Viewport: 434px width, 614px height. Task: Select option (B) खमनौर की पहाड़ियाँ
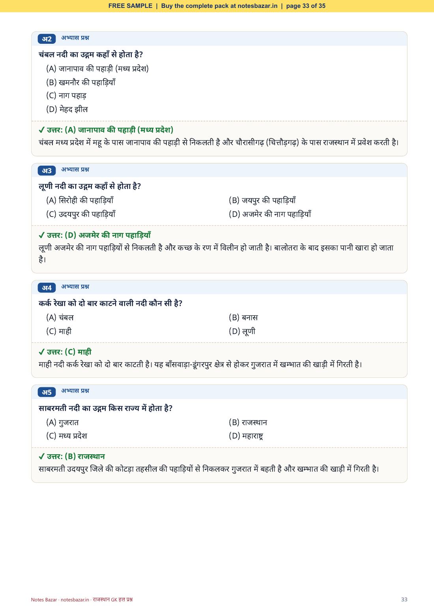[x=81, y=82]
